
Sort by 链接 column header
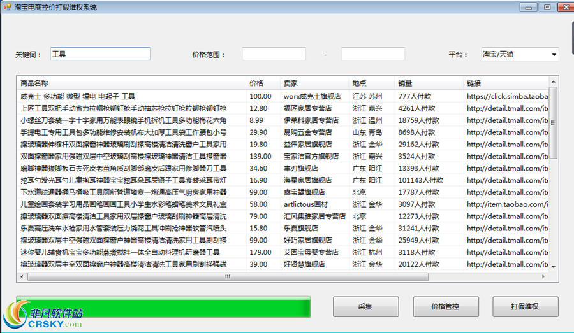[x=506, y=83]
